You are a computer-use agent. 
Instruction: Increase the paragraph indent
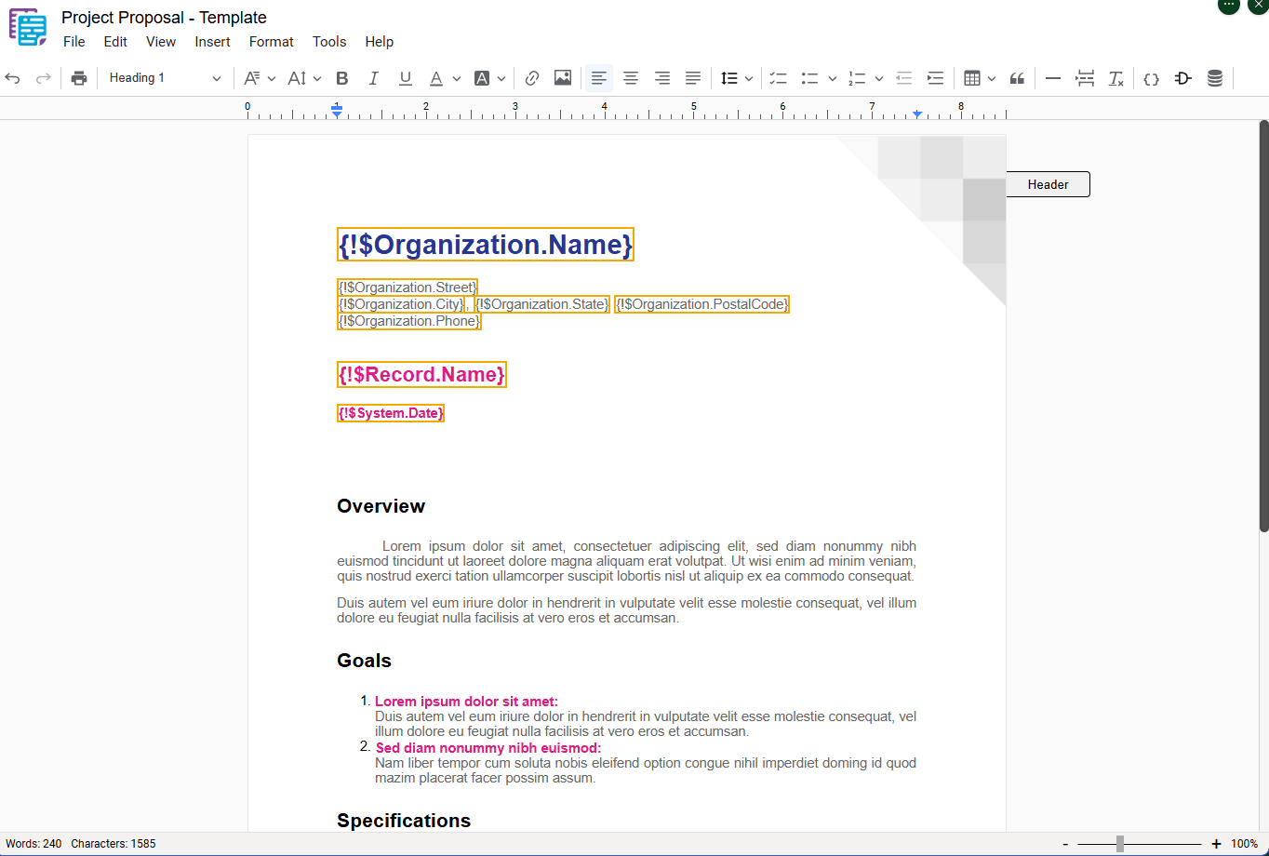click(935, 78)
